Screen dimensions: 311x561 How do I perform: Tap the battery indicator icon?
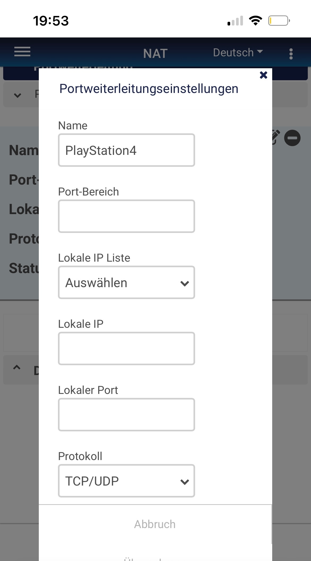pyautogui.click(x=279, y=21)
